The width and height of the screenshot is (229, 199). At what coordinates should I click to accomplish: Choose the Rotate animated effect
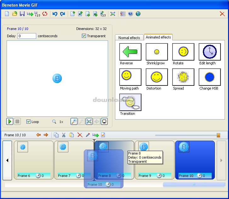click(183, 52)
